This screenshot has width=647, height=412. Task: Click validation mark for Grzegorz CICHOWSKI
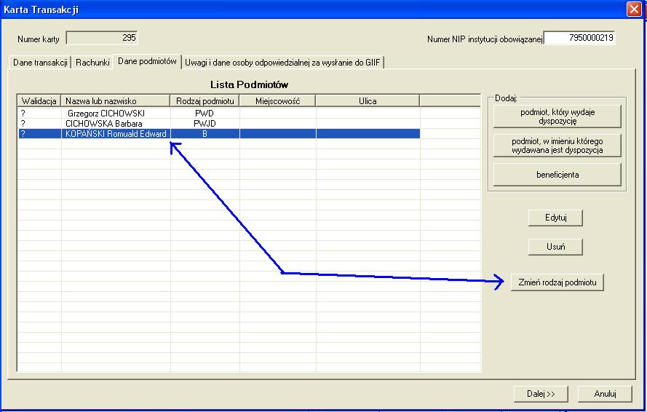[x=23, y=113]
